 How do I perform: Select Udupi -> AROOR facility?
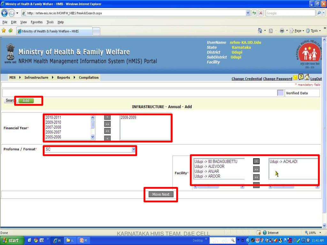click(x=207, y=176)
